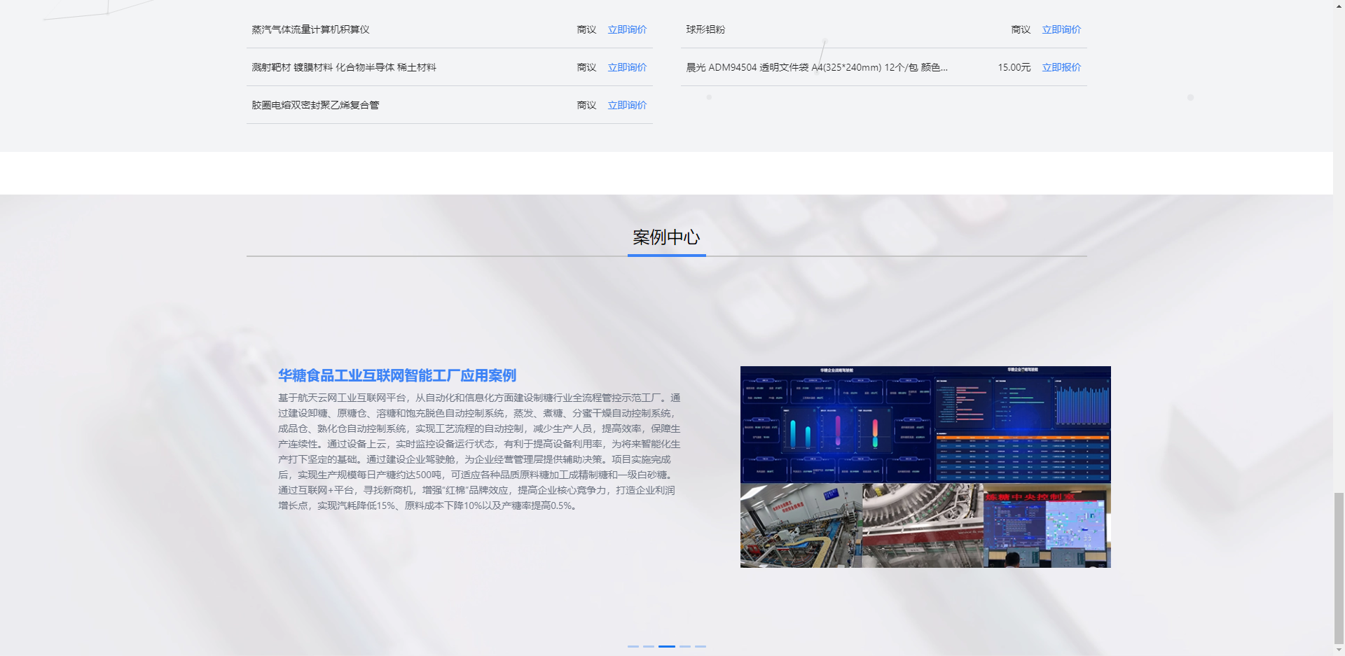Image resolution: width=1345 pixels, height=656 pixels.
Task: Go to fifth carousel slide indicator
Action: click(701, 646)
